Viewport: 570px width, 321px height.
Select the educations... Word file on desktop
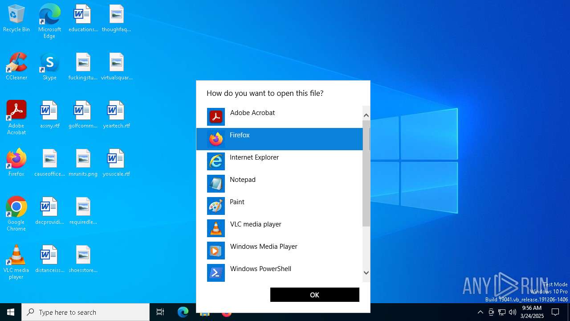click(83, 19)
